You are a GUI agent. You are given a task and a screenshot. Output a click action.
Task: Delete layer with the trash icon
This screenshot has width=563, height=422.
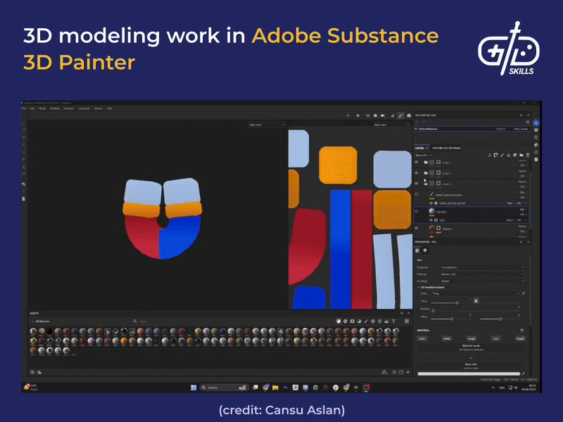click(527, 155)
